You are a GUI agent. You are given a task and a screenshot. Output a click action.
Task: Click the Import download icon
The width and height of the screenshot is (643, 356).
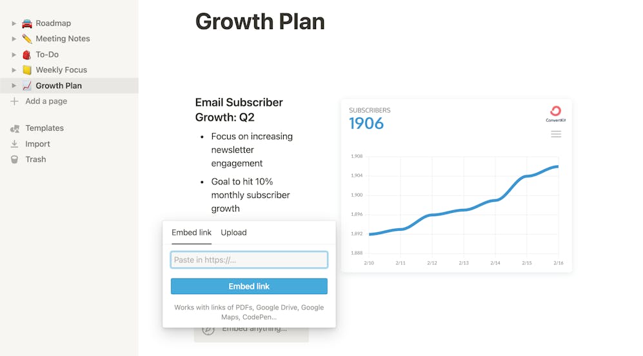pos(15,144)
